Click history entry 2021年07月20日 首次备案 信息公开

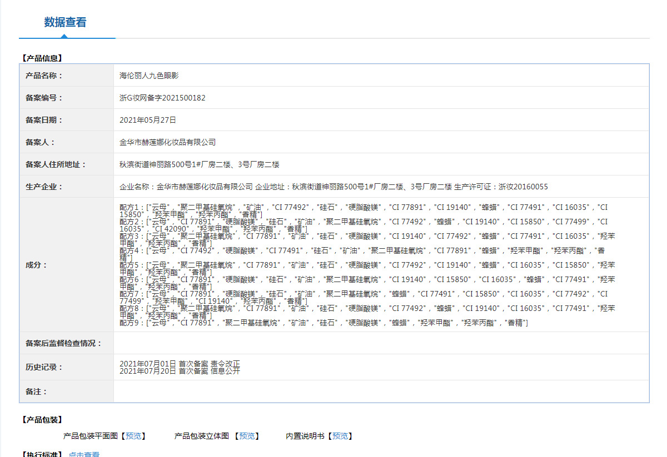(180, 370)
